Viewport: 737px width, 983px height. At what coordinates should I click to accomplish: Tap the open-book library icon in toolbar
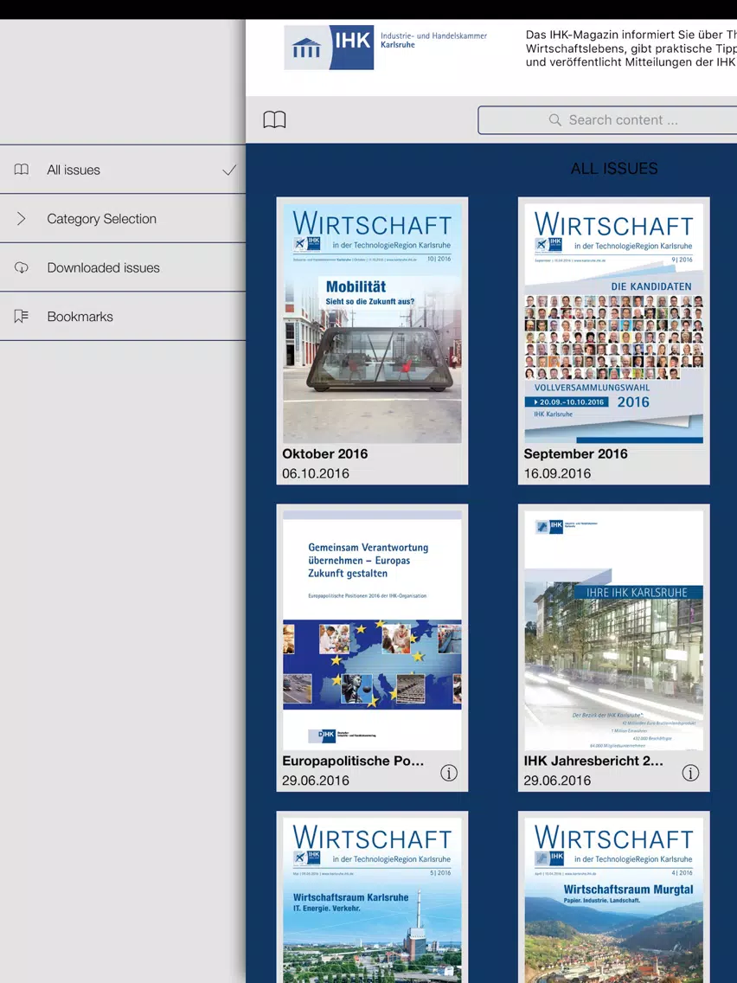pos(274,119)
